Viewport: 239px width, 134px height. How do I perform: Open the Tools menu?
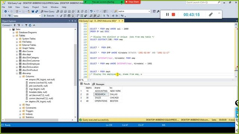pyautogui.click(x=45, y=7)
